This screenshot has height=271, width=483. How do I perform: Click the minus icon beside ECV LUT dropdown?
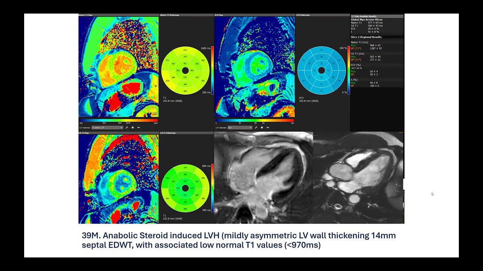click(x=268, y=128)
